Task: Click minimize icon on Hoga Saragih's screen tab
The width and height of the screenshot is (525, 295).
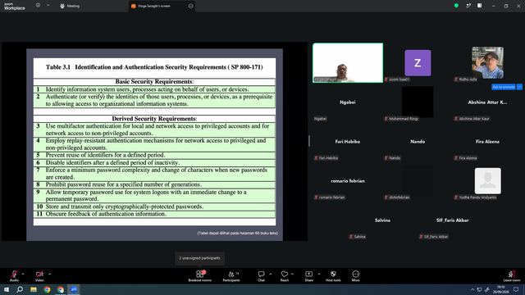Action: [x=191, y=6]
